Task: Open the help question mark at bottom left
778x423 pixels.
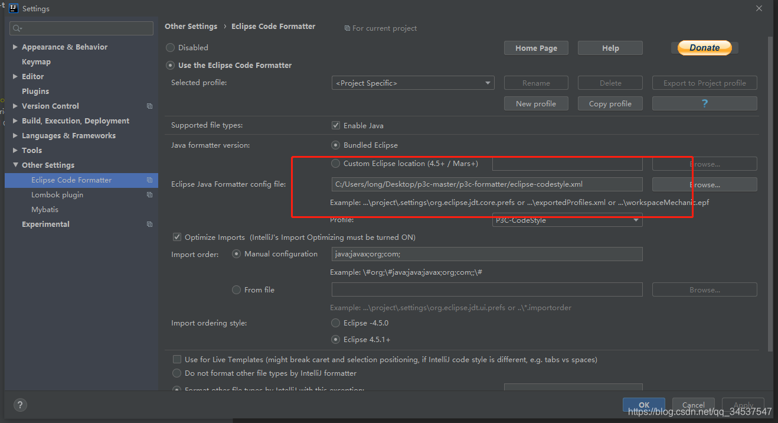Action: click(x=20, y=405)
